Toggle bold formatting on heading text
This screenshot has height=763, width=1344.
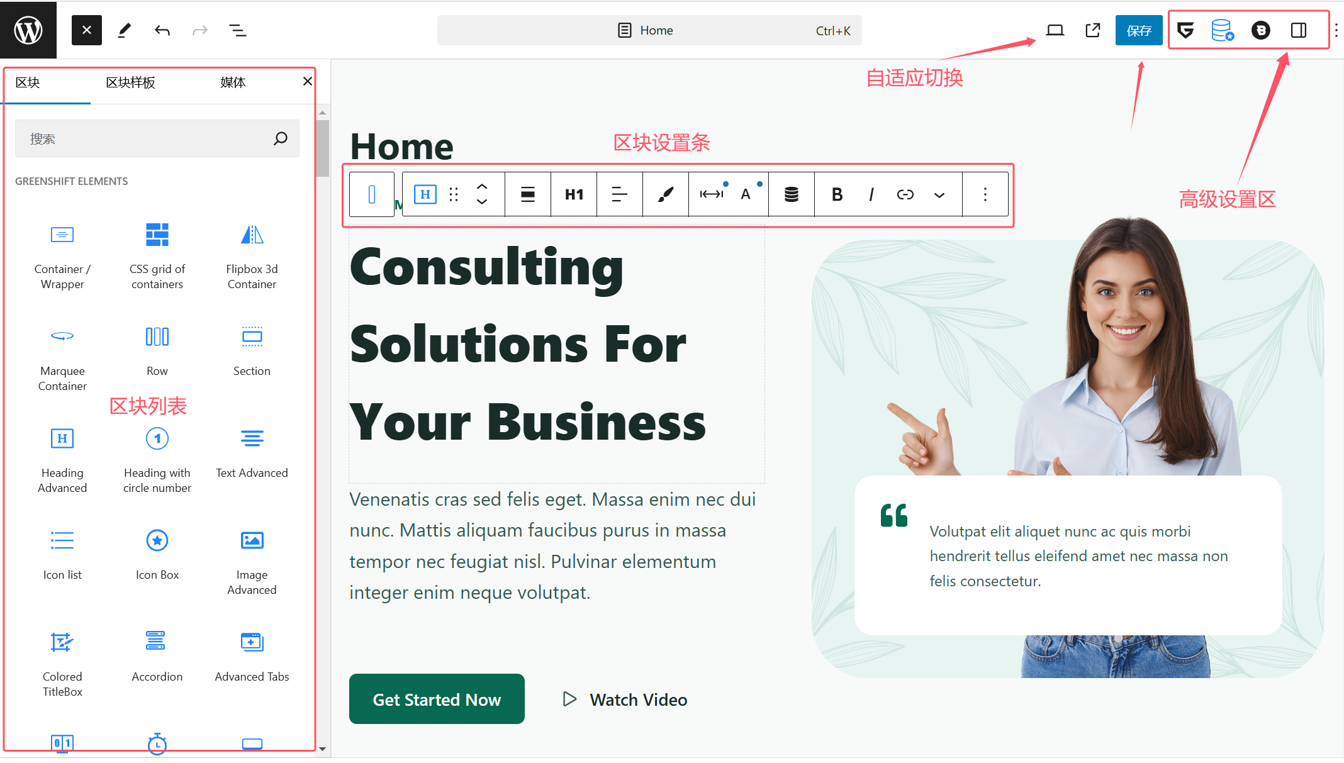coord(836,194)
